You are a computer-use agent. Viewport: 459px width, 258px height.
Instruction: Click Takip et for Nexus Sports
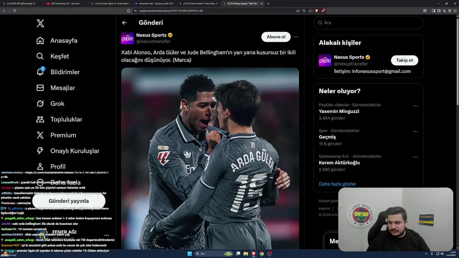tap(404, 60)
